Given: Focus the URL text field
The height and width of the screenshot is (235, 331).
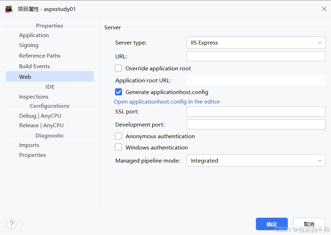Looking at the screenshot, I should pyautogui.click(x=256, y=57).
